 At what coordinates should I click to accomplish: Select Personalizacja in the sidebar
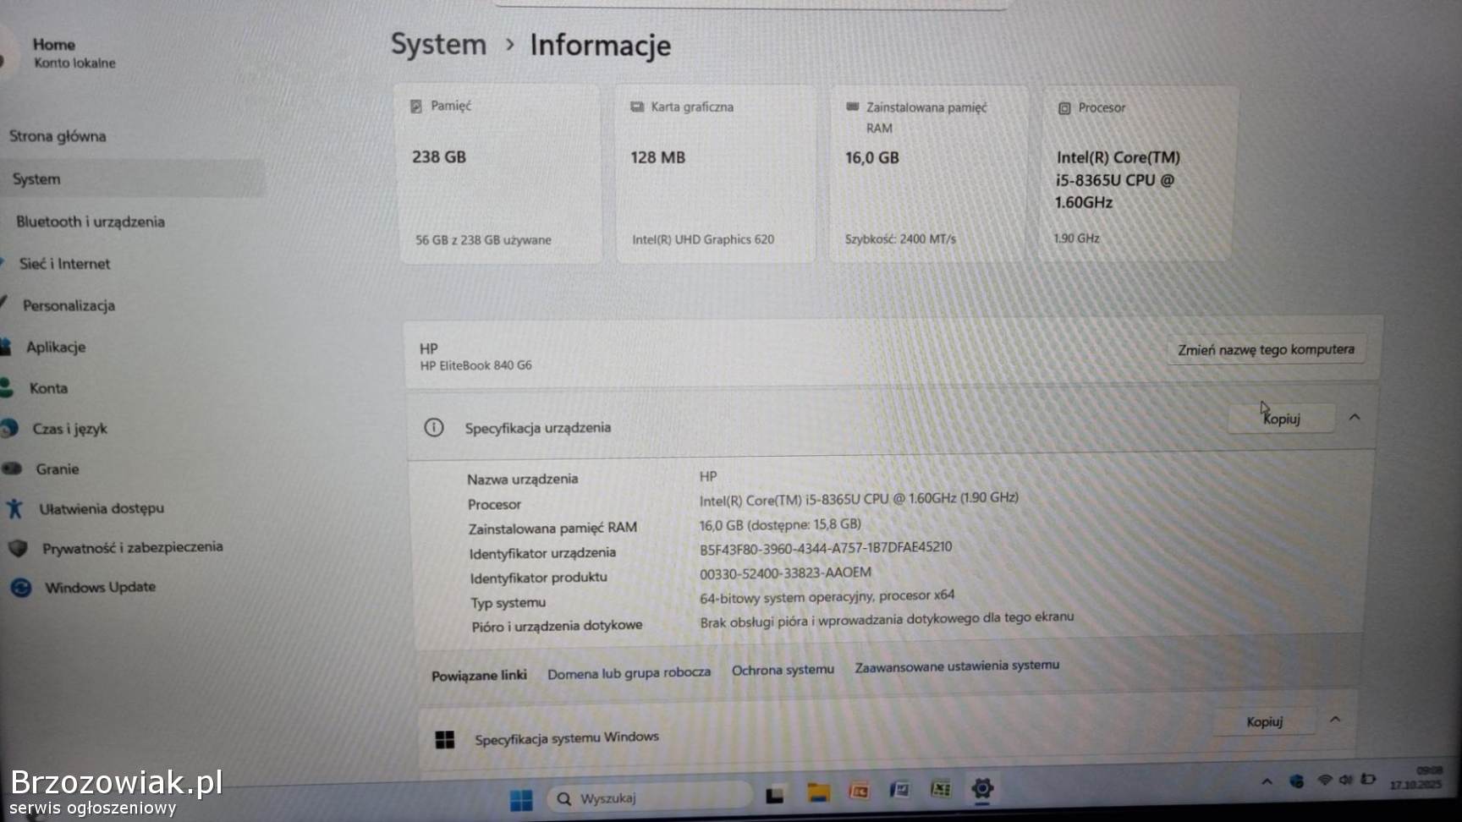click(69, 305)
